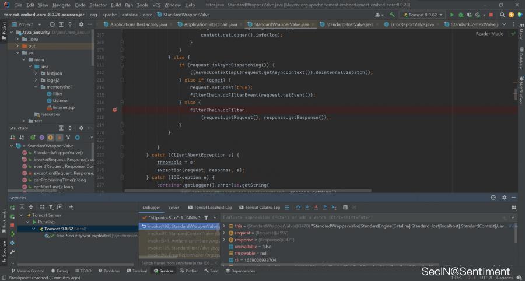
Task: Open the Refactor menu
Action: point(98,5)
